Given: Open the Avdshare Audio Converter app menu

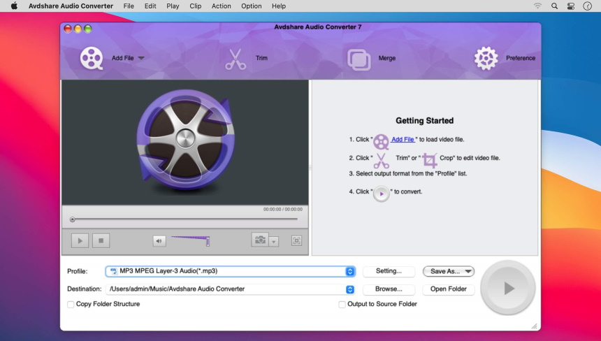Looking at the screenshot, I should (71, 6).
